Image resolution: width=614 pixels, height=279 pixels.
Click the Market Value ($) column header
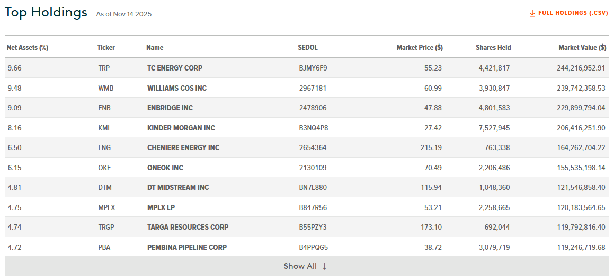(582, 48)
